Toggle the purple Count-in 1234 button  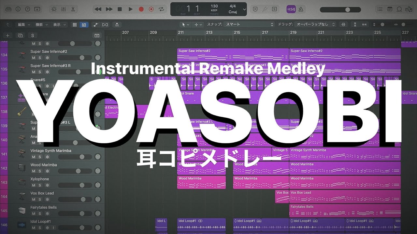coord(291,9)
